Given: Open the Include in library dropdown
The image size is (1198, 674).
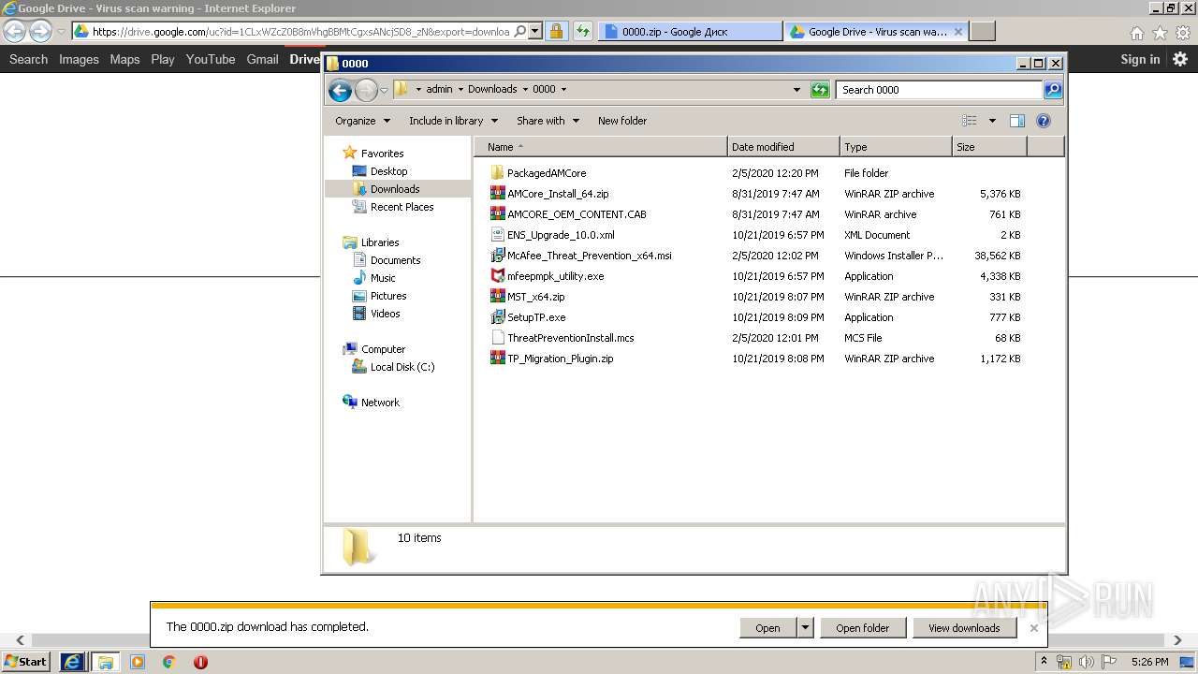Looking at the screenshot, I should click(453, 121).
